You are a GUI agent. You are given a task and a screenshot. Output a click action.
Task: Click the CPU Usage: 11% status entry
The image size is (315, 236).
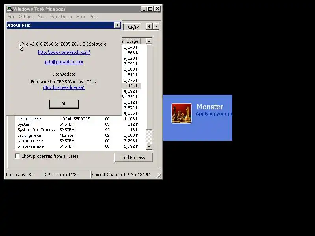67,175
